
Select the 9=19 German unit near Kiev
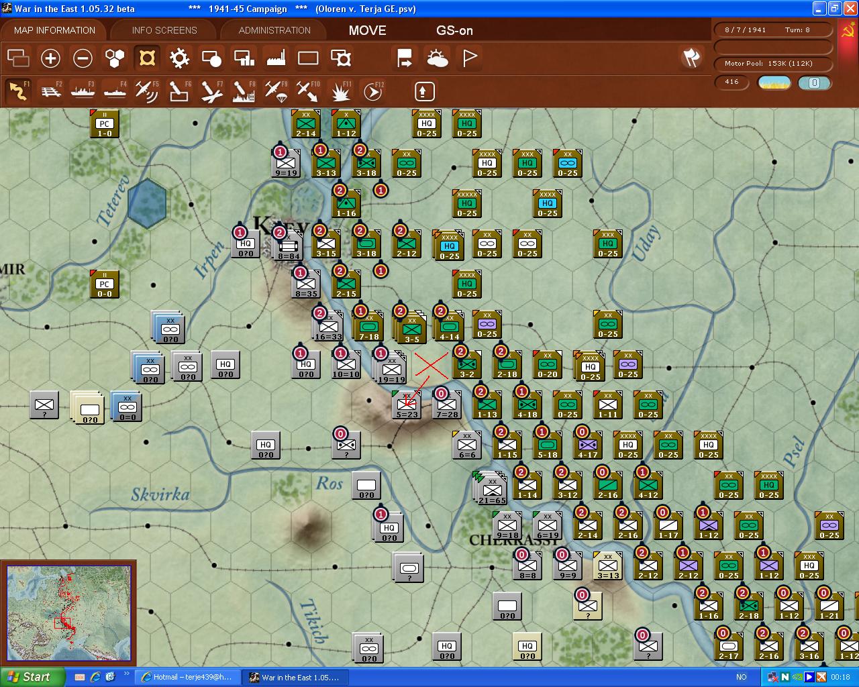(x=286, y=164)
